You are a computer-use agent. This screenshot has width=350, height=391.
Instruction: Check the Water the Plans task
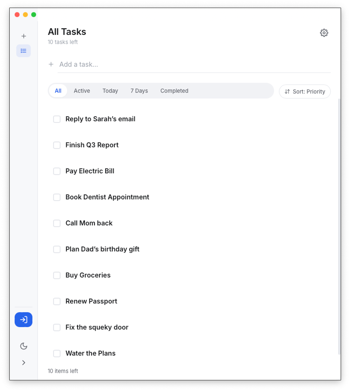click(x=57, y=353)
